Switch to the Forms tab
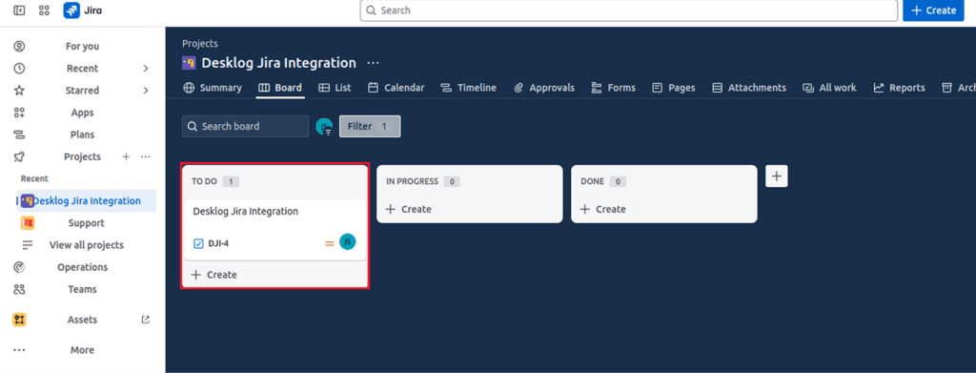The width and height of the screenshot is (976, 373). tap(613, 88)
